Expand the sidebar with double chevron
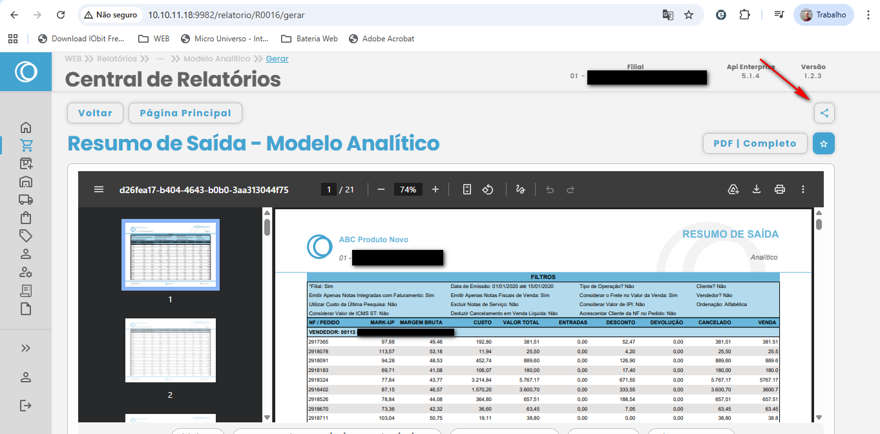The height and width of the screenshot is (434, 880). pyautogui.click(x=26, y=348)
